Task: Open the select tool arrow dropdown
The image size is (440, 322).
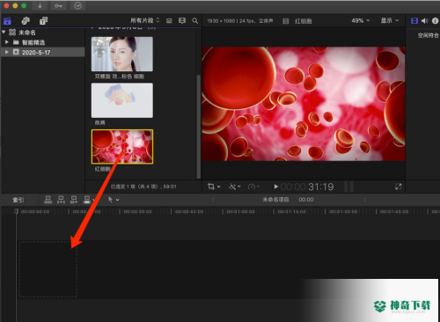Action: click(114, 200)
